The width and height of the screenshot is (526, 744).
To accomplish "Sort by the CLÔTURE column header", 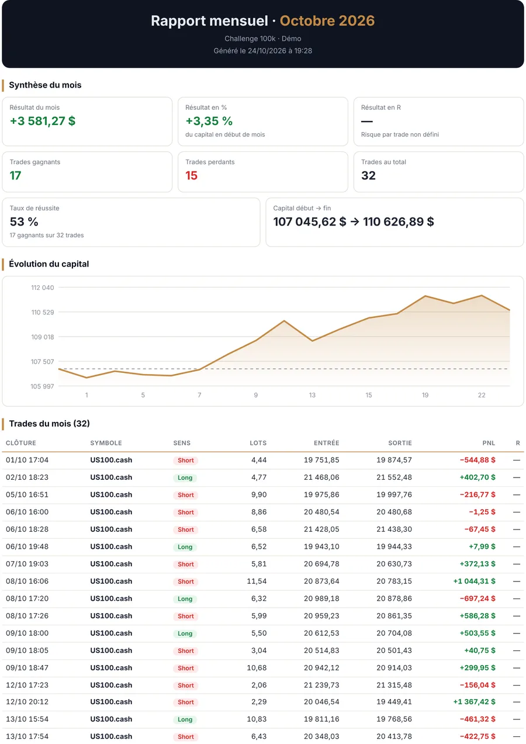I will pyautogui.click(x=20, y=443).
